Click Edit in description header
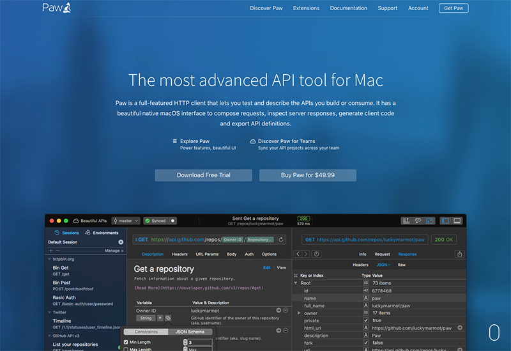511x351 pixels. (266, 268)
